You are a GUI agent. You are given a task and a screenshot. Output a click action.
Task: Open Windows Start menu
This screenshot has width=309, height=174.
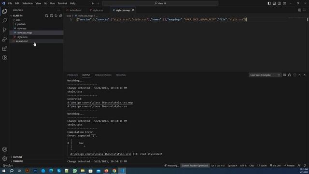coord(4,171)
